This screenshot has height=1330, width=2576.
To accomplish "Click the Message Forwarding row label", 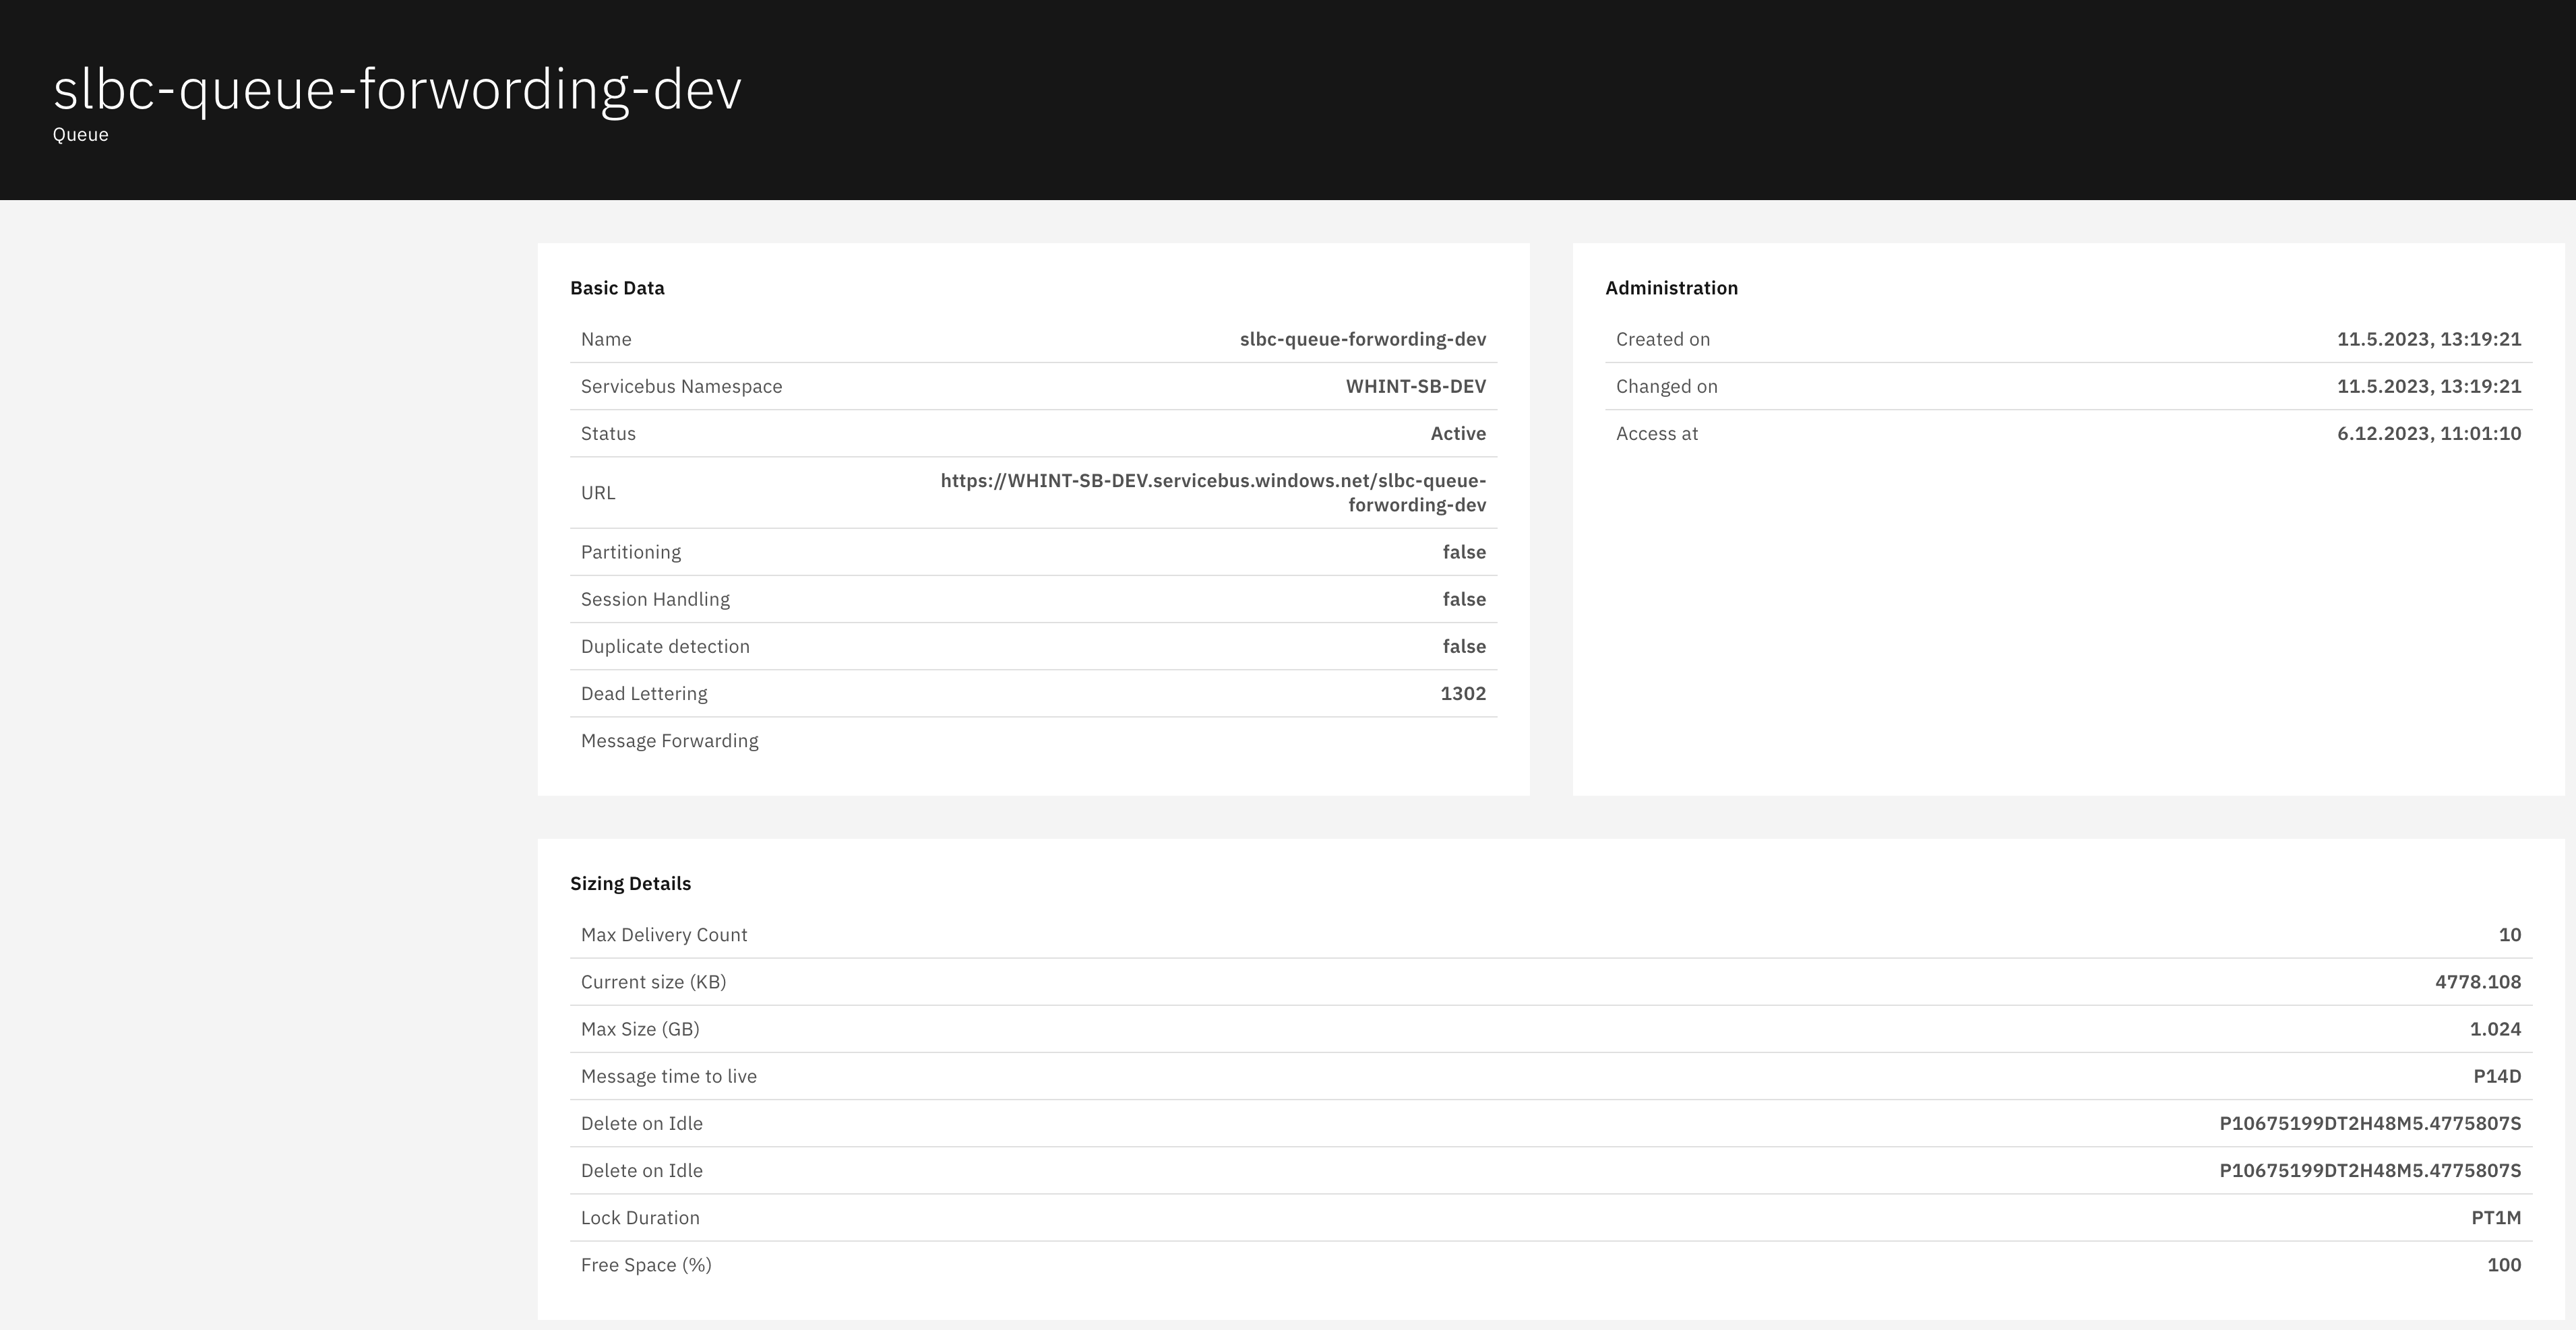I will point(669,741).
